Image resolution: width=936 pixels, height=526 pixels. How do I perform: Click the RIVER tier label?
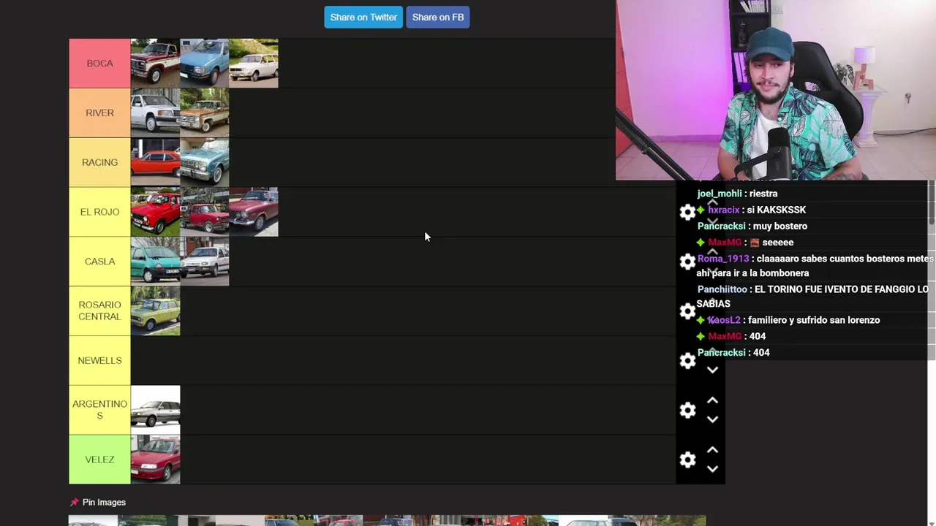pos(99,113)
